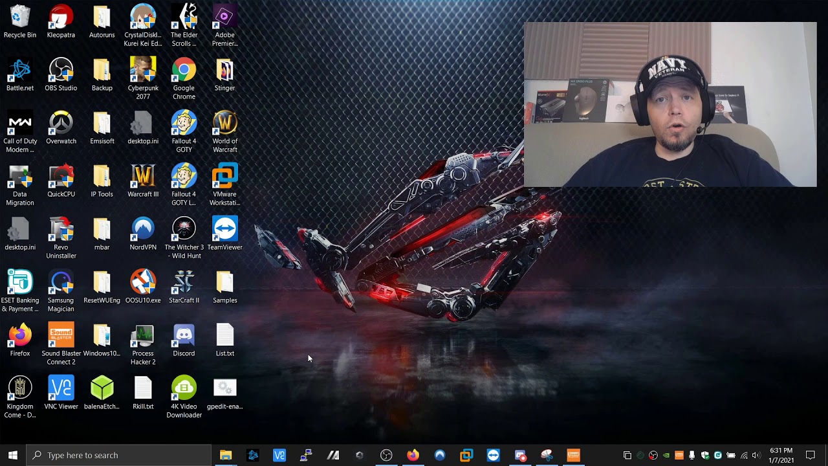The height and width of the screenshot is (466, 828).
Task: Open the volume control tray icon
Action: [x=756, y=456]
